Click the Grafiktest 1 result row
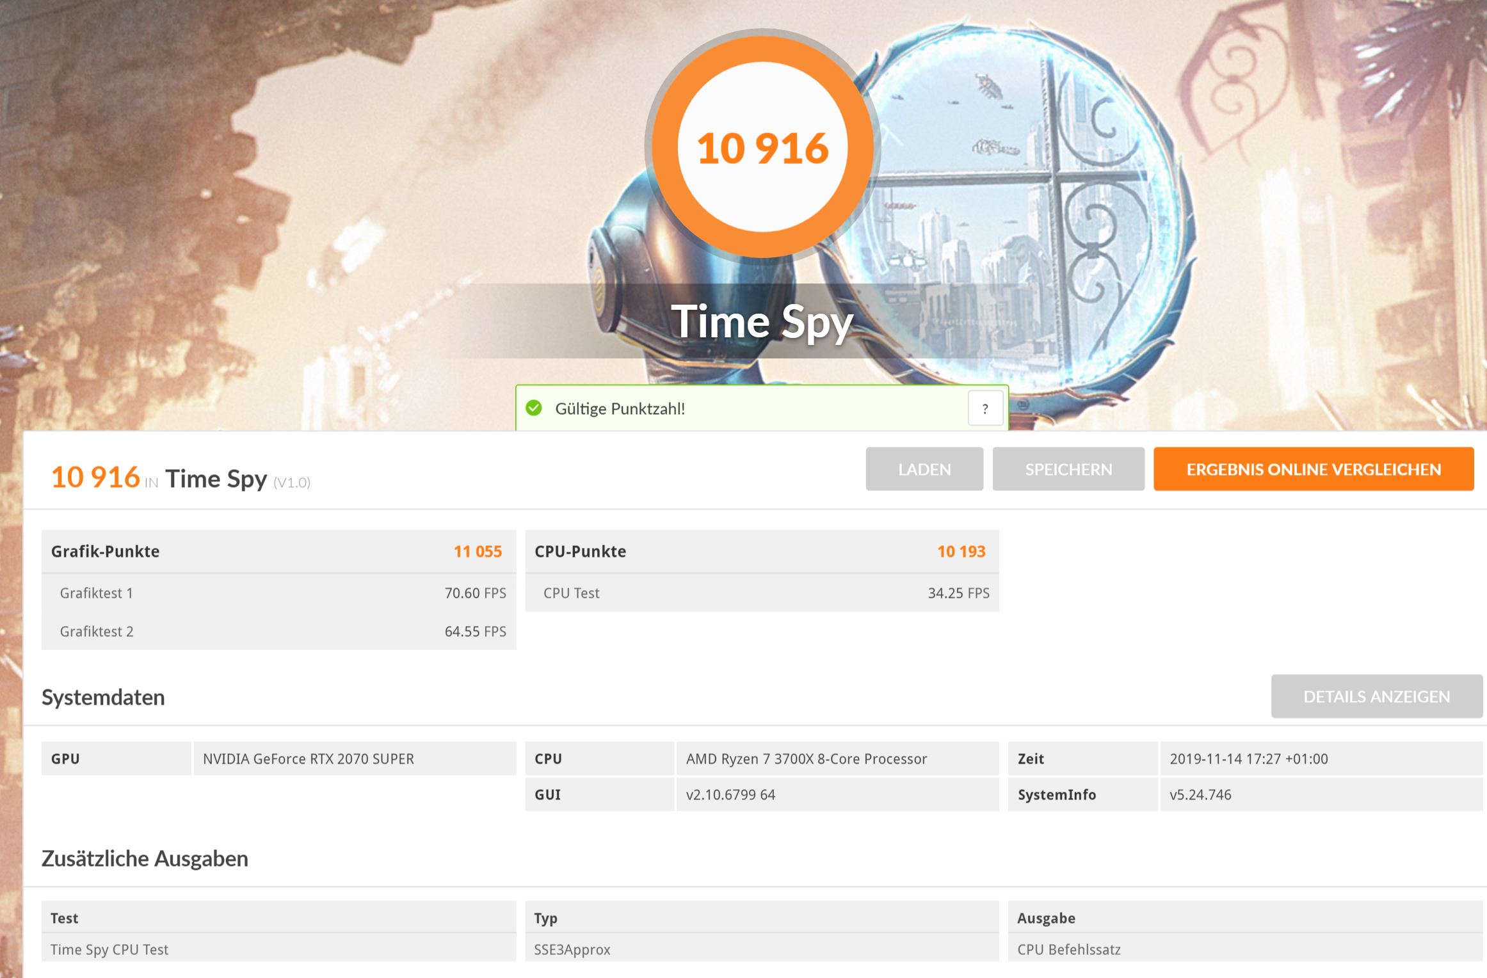The width and height of the screenshot is (1487, 978). 278,593
